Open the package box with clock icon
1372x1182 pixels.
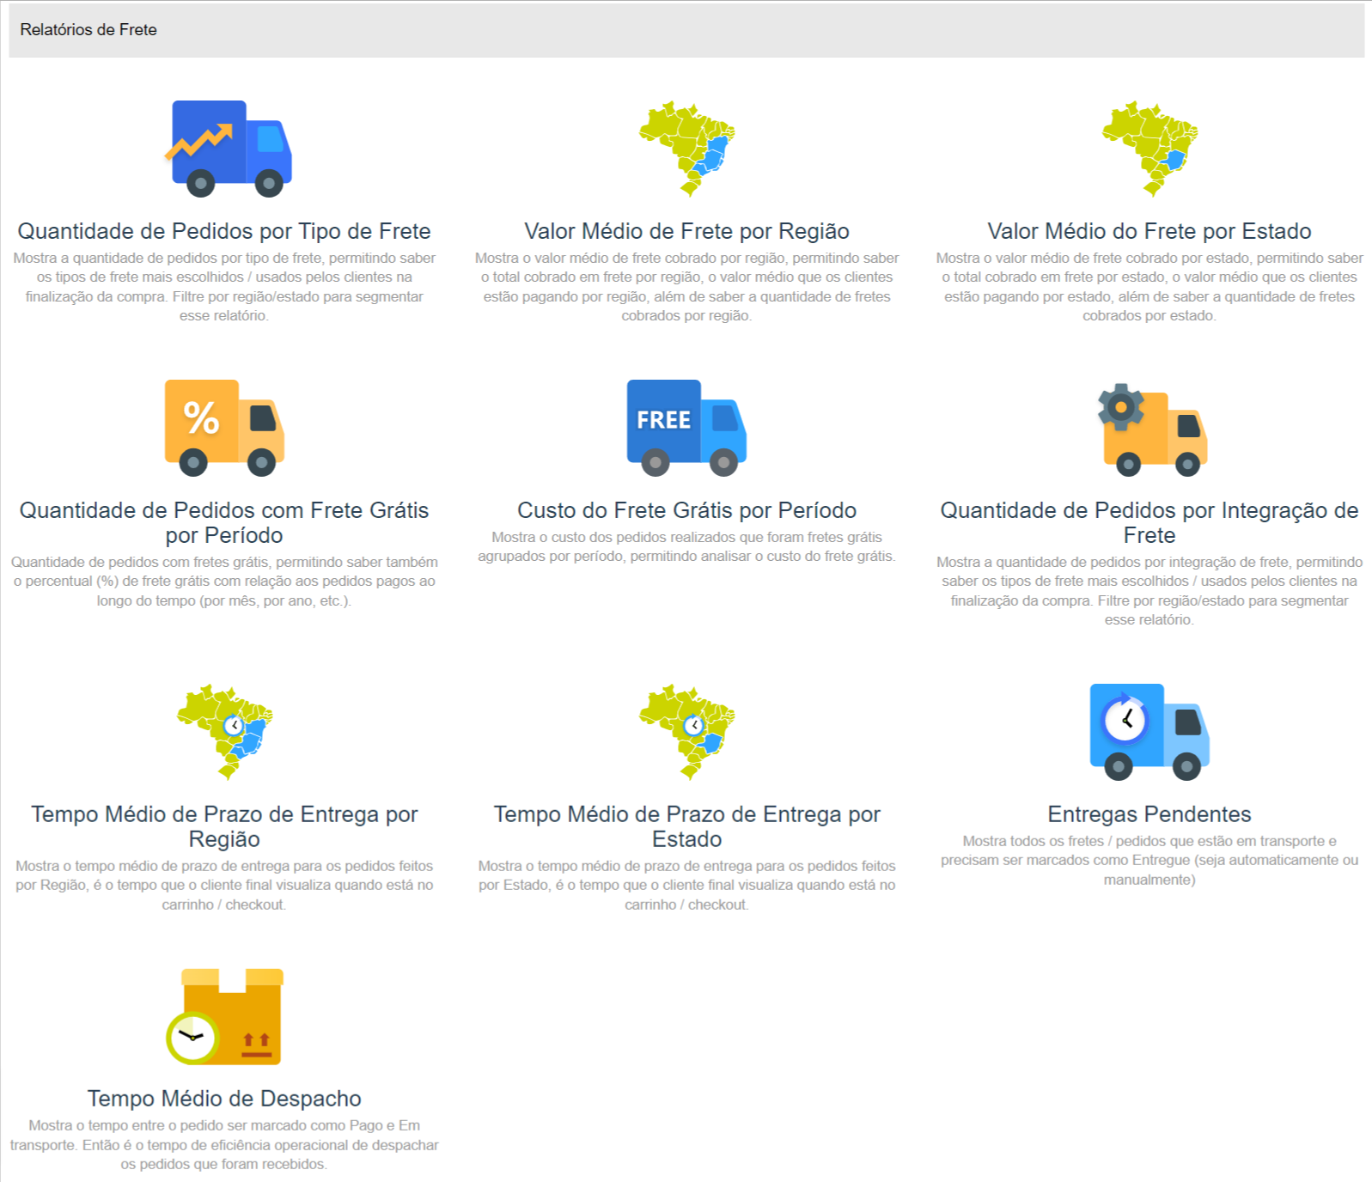pos(224,1016)
